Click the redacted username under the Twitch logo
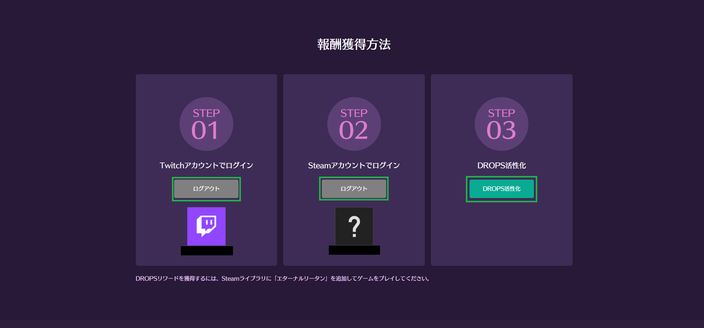 point(207,251)
